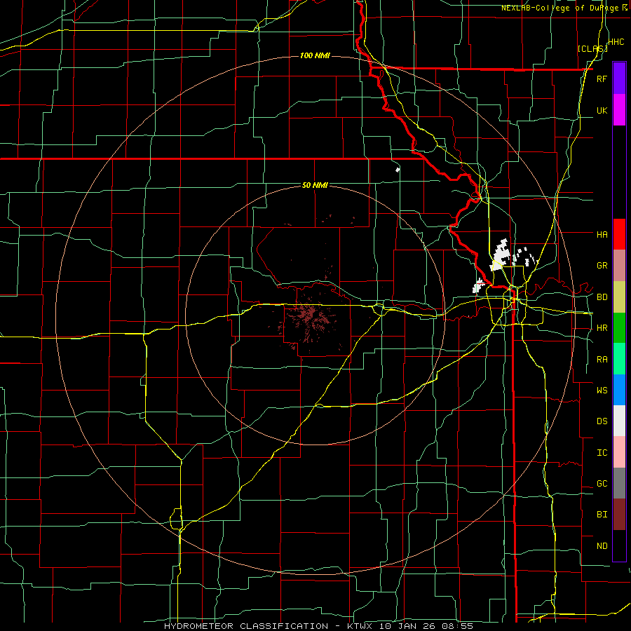Click the WS legend label
Screen dimensions: 631x631
click(x=602, y=390)
